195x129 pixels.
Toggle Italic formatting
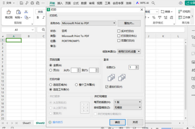(x=43, y=18)
